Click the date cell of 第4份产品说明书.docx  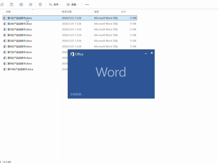click(x=72, y=35)
